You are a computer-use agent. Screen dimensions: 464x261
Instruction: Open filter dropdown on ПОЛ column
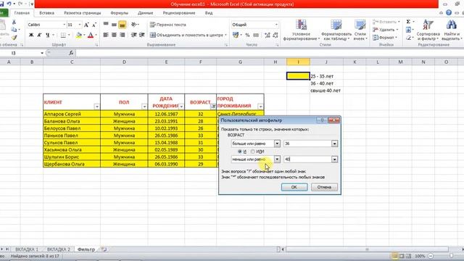coord(144,107)
